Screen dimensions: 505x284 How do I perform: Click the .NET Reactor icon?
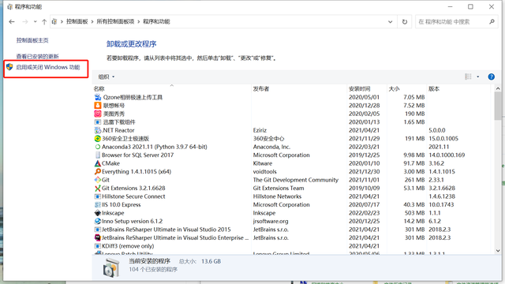(98, 130)
